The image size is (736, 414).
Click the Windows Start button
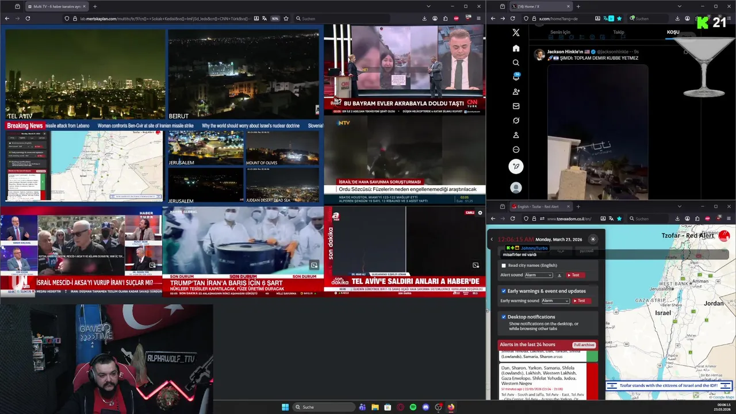[285, 407]
